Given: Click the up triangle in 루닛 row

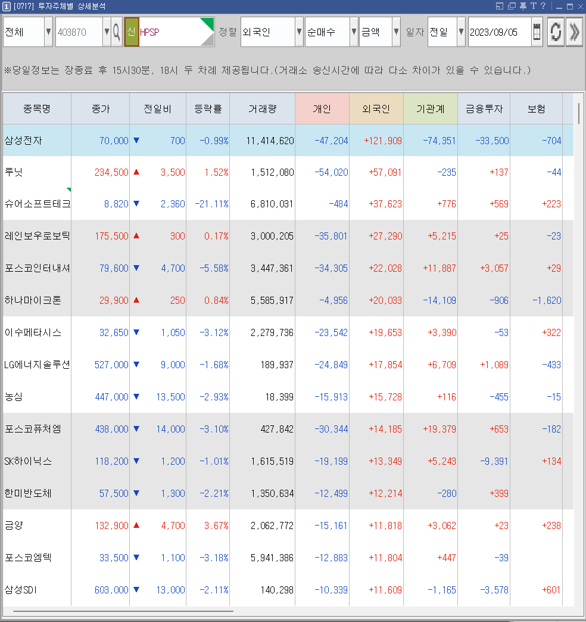Looking at the screenshot, I should click(136, 172).
